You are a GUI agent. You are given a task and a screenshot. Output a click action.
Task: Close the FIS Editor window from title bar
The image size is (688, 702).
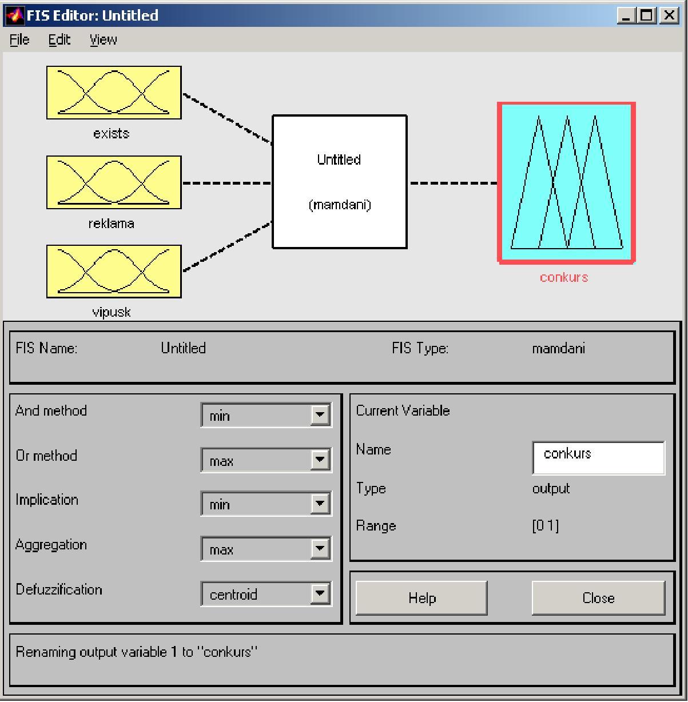coord(669,15)
